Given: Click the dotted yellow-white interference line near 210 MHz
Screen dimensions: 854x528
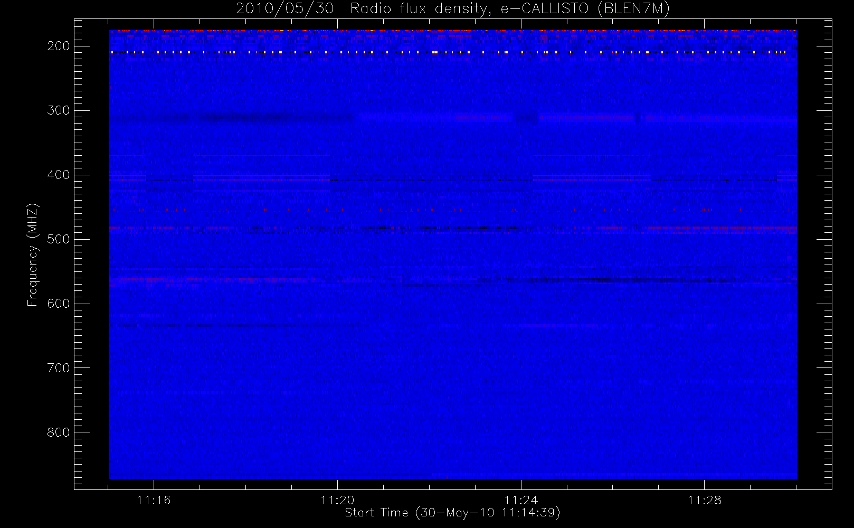Looking at the screenshot, I should click(449, 52).
